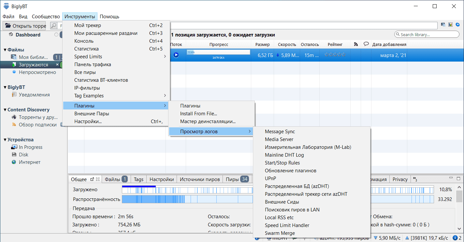Click the pop-out icon on the Общее tab

(x=92, y=179)
